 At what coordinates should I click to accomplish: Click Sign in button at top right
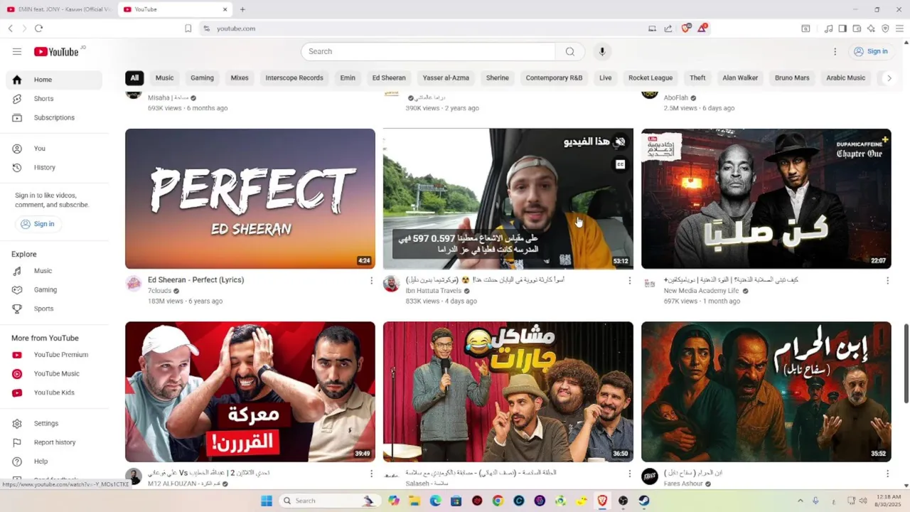871,51
